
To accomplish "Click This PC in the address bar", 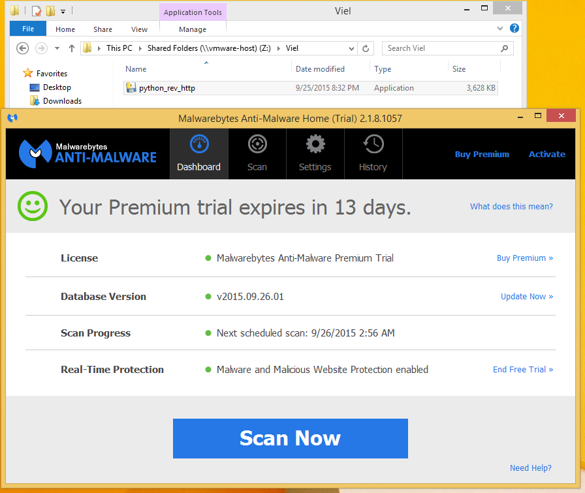I will (x=119, y=48).
